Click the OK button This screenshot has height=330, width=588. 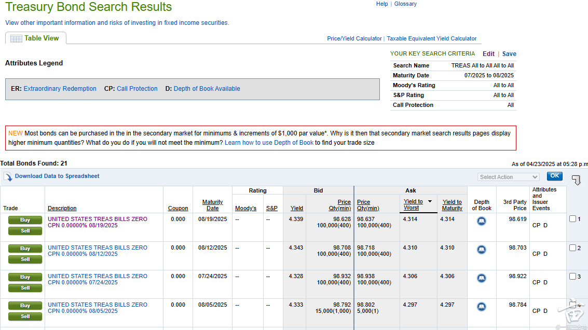point(555,176)
